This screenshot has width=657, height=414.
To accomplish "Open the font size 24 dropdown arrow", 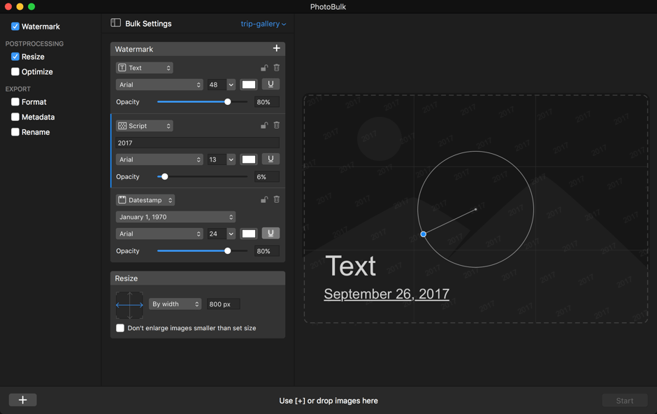I will pyautogui.click(x=231, y=234).
